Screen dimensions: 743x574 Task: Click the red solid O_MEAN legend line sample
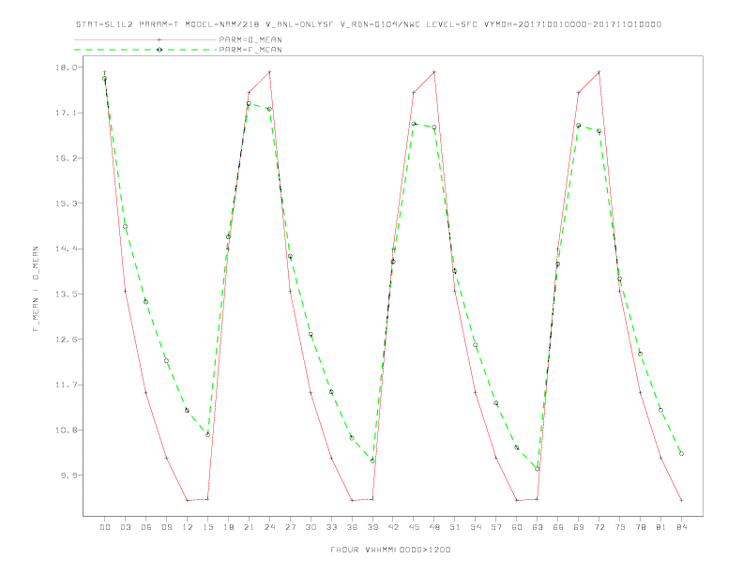click(145, 39)
